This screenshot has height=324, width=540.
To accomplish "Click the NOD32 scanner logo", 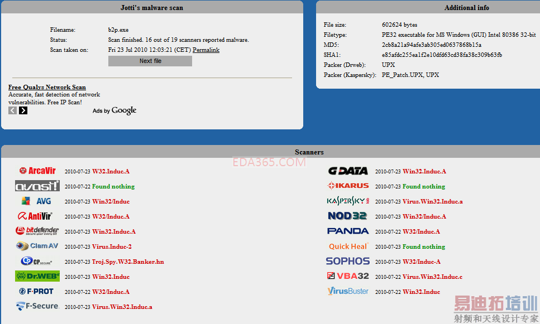I will pyautogui.click(x=347, y=216).
